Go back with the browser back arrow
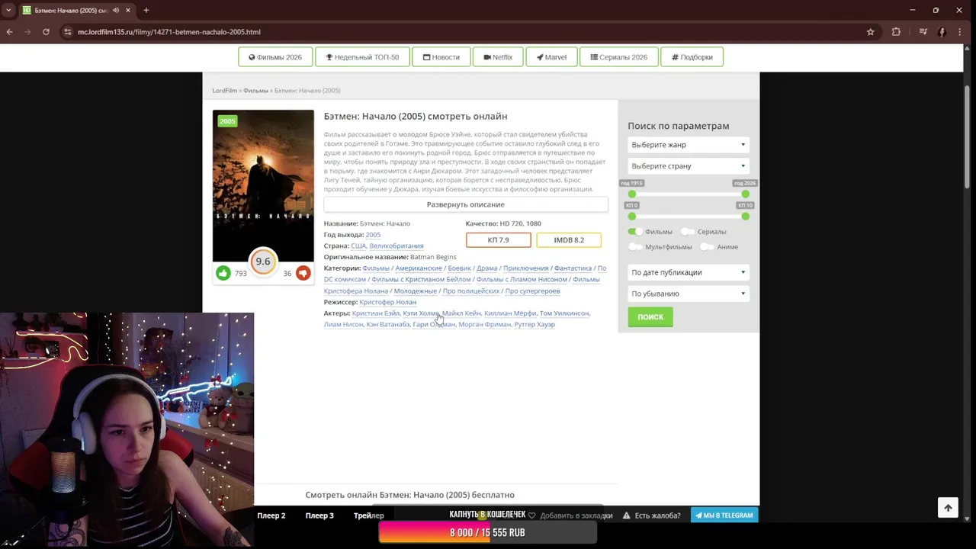This screenshot has height=549, width=976. click(9, 32)
